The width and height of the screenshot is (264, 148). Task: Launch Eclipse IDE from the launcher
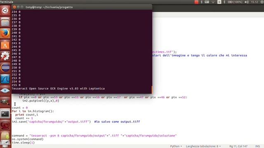point(5,68)
